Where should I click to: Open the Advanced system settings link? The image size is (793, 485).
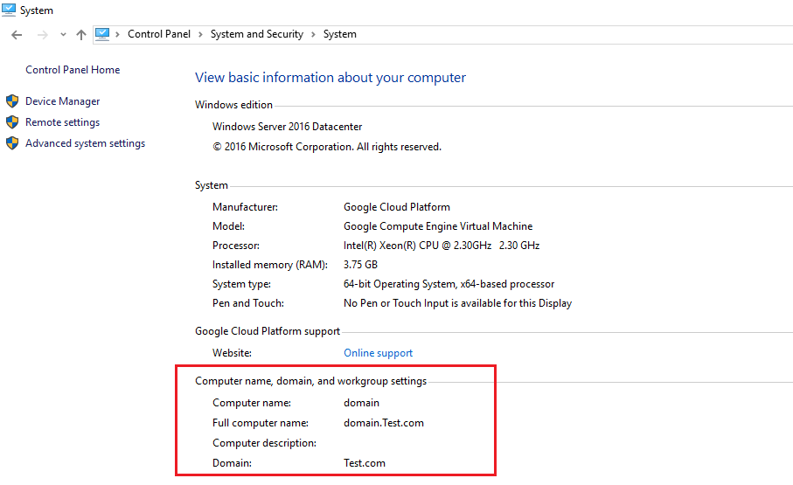pyautogui.click(x=85, y=143)
